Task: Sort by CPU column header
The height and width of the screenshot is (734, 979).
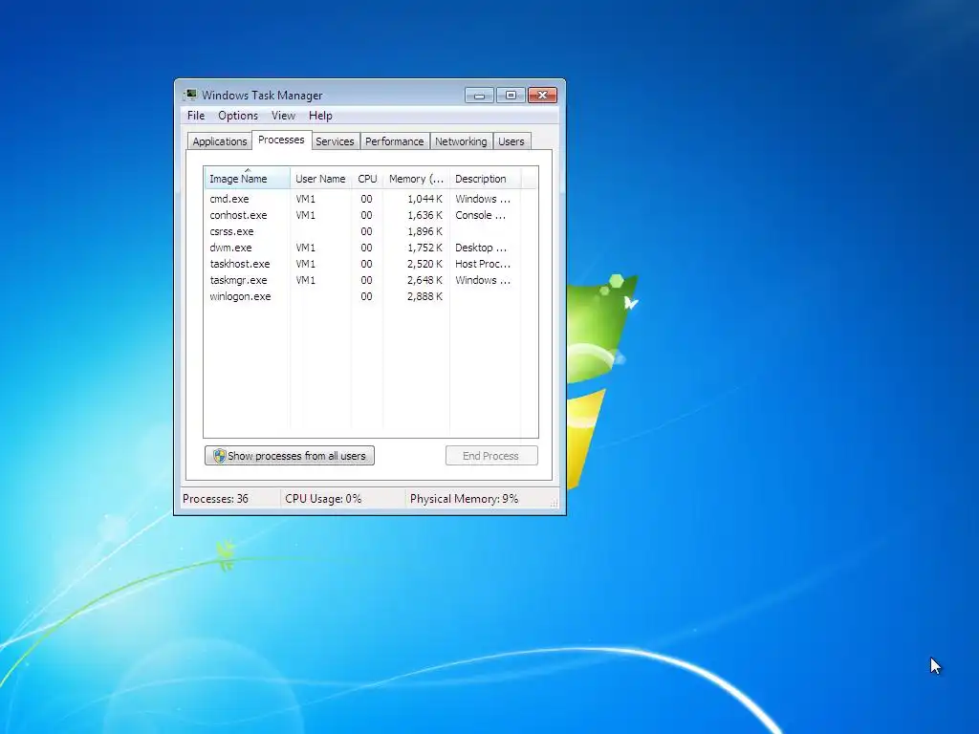Action: (367, 179)
